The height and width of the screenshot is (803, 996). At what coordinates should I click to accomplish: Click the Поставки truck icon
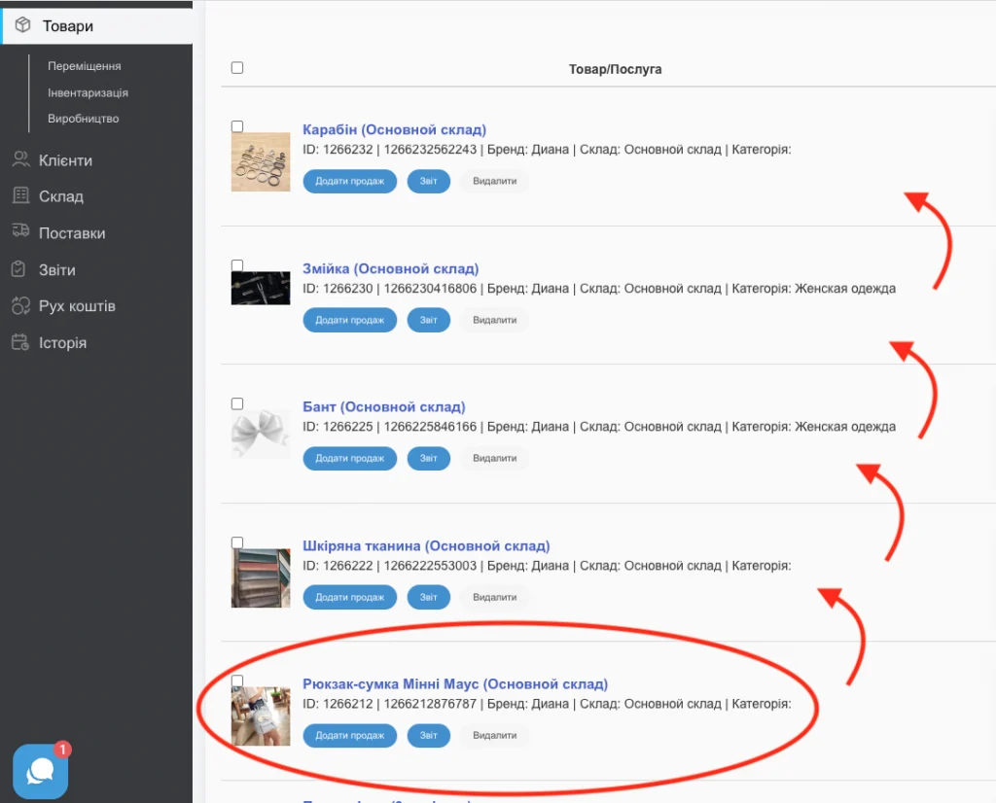(21, 230)
